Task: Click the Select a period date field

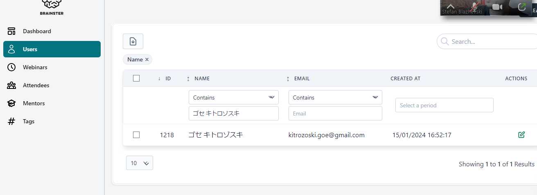Action: click(444, 105)
